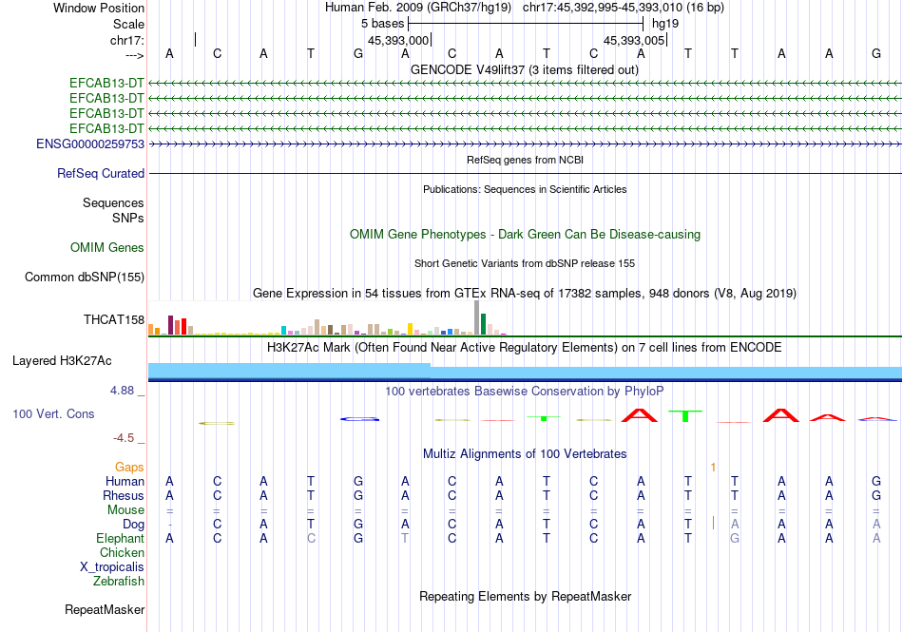903x632 pixels.
Task: Open the 'RefSeq genes from NCBI' track title
Action: (525, 160)
